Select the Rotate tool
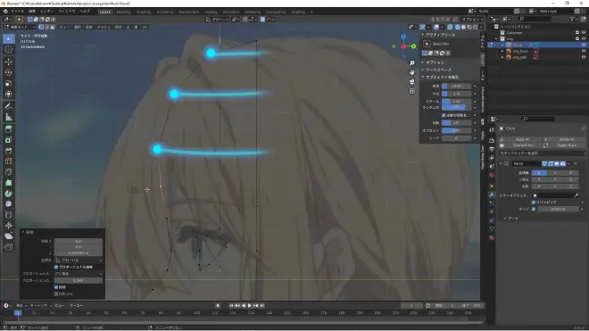Screen dimensions: 589x331 [x=9, y=72]
